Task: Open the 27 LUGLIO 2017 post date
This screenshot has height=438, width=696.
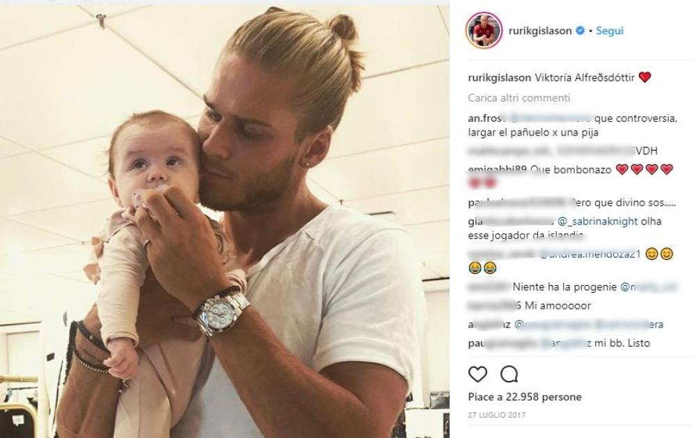Action: point(497,415)
